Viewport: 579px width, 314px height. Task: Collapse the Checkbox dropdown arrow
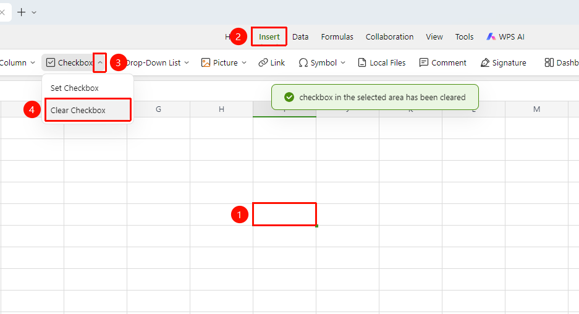[x=100, y=63]
